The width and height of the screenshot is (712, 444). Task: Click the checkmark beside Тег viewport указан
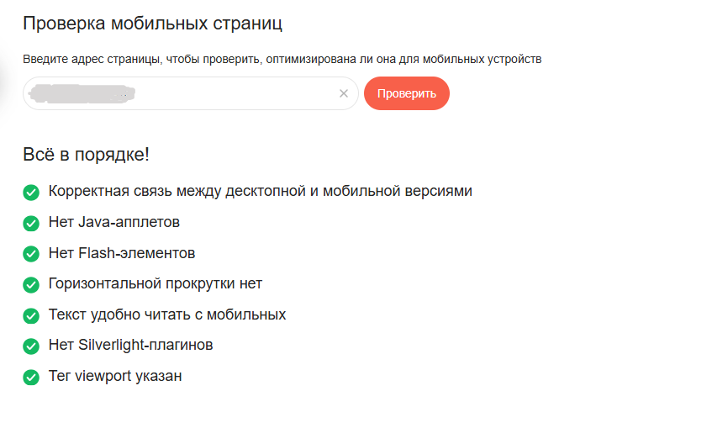[x=31, y=377]
